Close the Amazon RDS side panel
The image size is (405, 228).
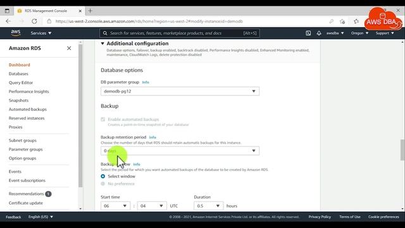pyautogui.click(x=69, y=48)
